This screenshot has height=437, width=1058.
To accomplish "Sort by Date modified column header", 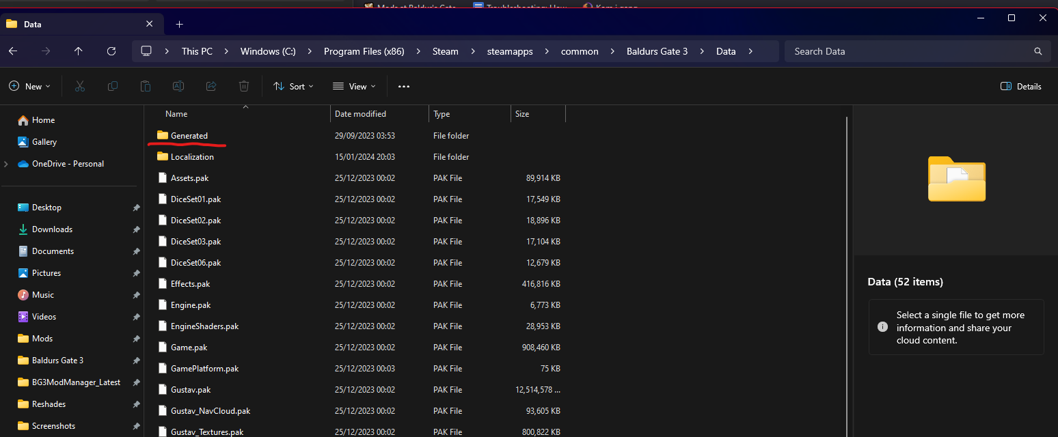I will tap(360, 114).
